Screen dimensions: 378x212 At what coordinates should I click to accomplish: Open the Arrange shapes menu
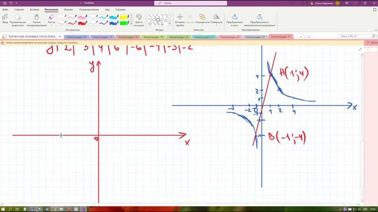point(202,20)
